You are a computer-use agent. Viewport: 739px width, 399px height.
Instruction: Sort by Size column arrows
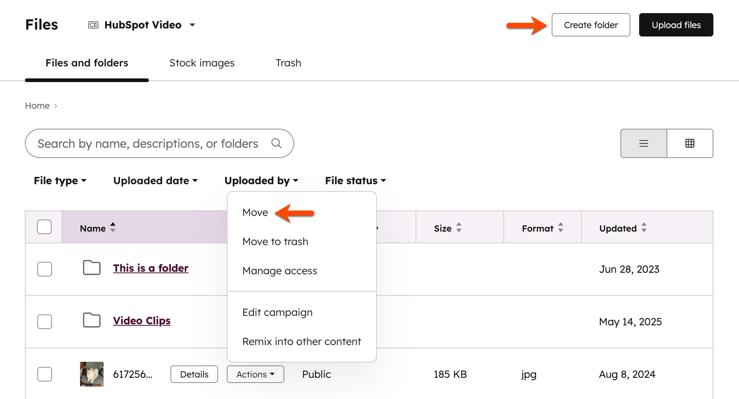459,228
